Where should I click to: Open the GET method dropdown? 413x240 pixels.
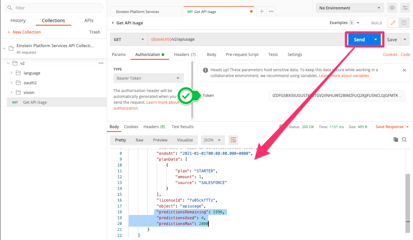pos(129,39)
